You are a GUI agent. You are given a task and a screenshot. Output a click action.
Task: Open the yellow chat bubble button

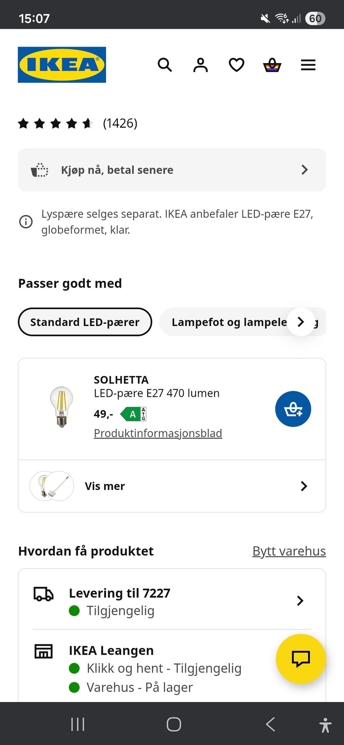301,659
